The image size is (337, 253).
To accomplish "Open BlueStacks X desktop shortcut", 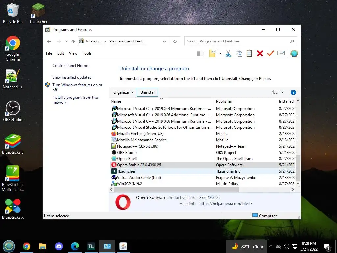I will (13, 209).
